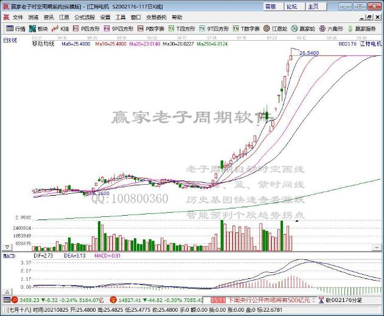Image resolution: width=384 pixels, height=316 pixels.
Task: Click the 3458.23 Shanghai index reading
Action: (29, 300)
